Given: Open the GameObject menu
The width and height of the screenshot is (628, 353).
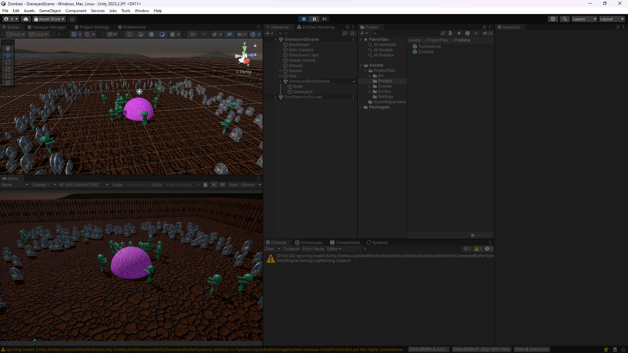Looking at the screenshot, I should pyautogui.click(x=50, y=11).
